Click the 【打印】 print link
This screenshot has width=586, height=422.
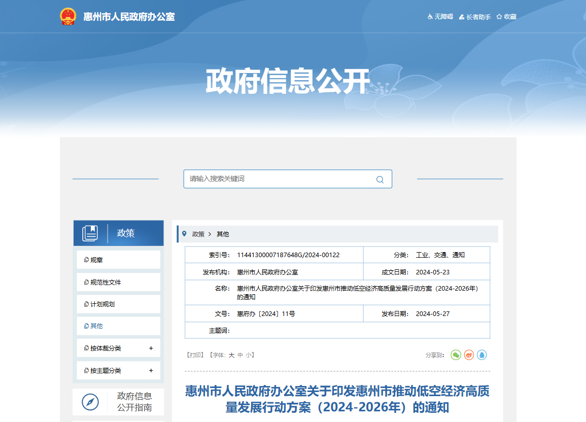(x=195, y=355)
